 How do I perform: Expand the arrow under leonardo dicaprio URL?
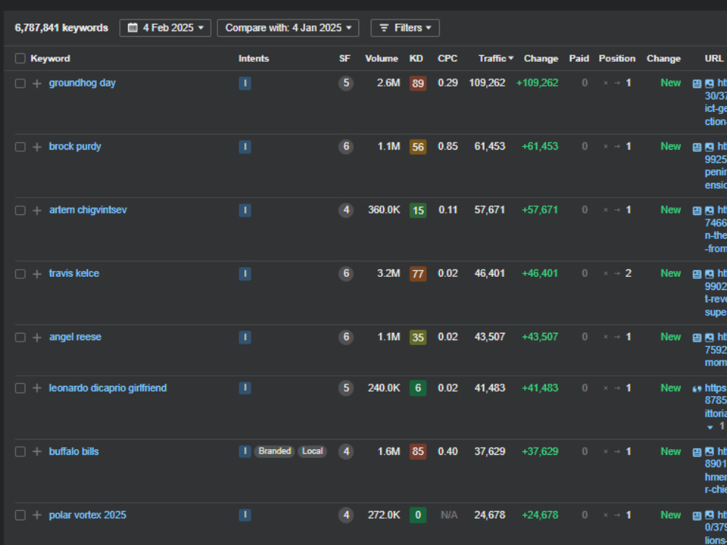coord(710,427)
